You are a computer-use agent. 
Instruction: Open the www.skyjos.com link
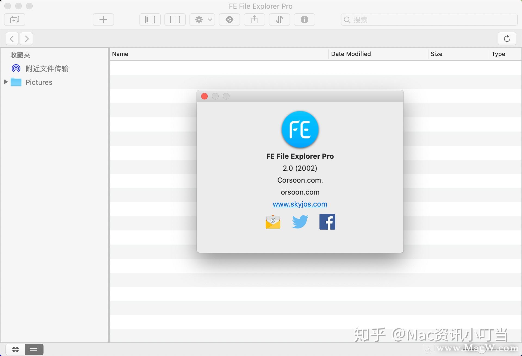[300, 204]
